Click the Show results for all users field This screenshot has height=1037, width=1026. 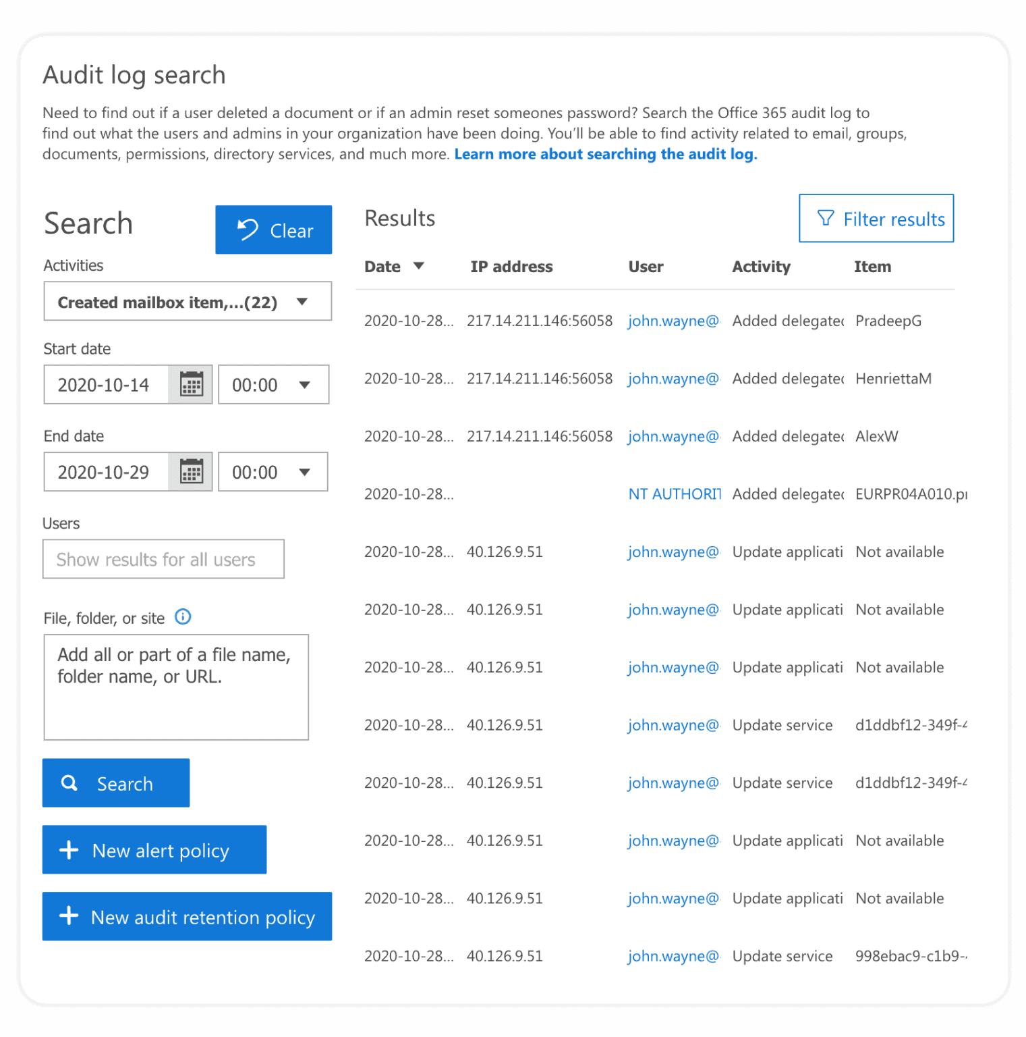click(x=163, y=559)
